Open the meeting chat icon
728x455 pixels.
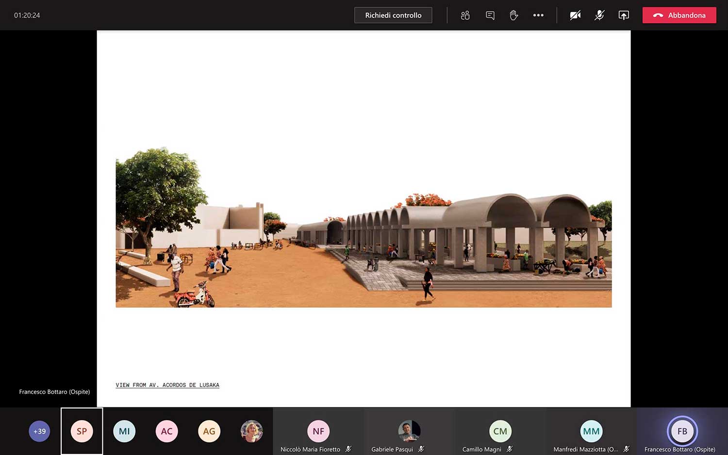click(490, 15)
